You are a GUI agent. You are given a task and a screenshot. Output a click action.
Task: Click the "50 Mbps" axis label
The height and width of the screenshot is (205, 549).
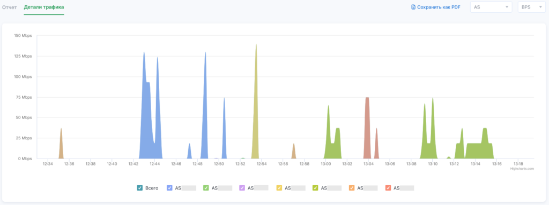(24, 118)
